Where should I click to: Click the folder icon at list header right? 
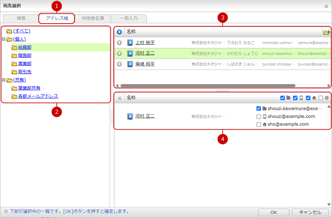click(326, 32)
